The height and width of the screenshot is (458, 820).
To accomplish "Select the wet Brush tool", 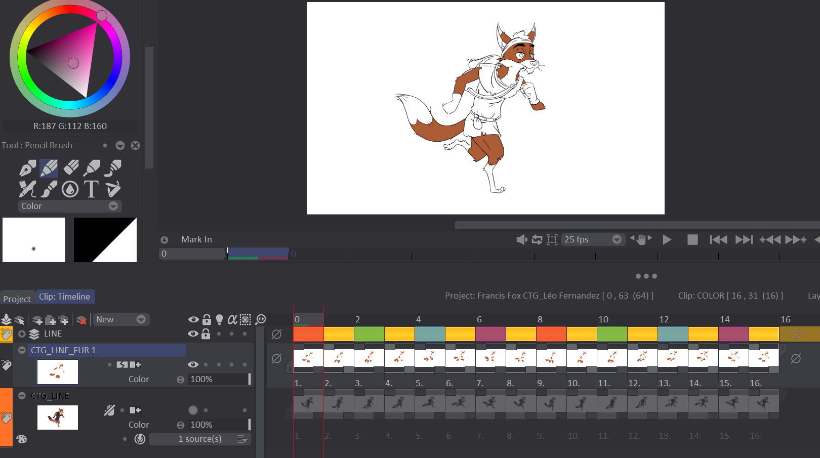I will pyautogui.click(x=49, y=188).
